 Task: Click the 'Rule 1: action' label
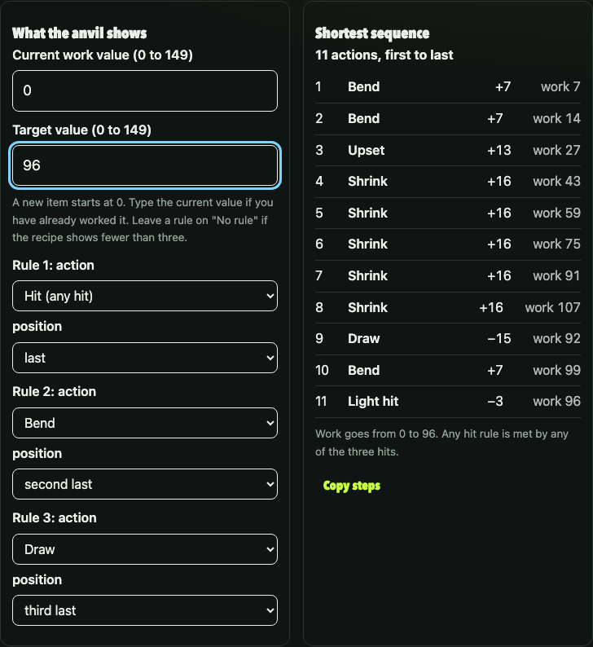(x=53, y=265)
